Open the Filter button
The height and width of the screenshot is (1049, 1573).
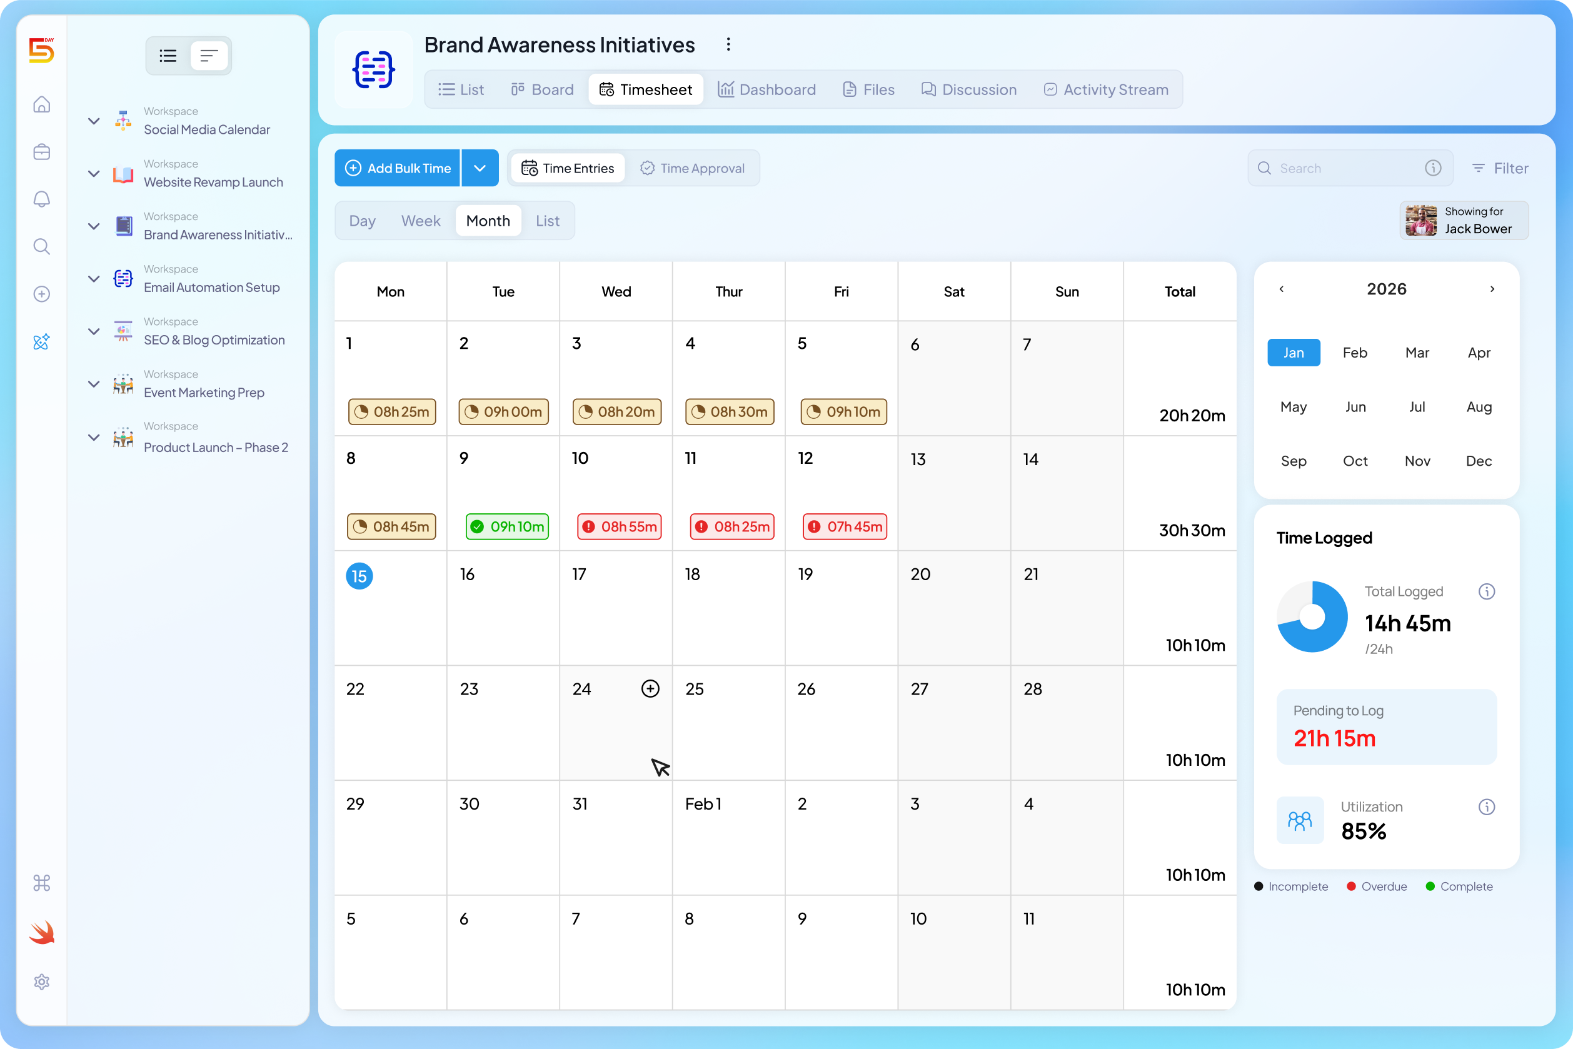1500,168
